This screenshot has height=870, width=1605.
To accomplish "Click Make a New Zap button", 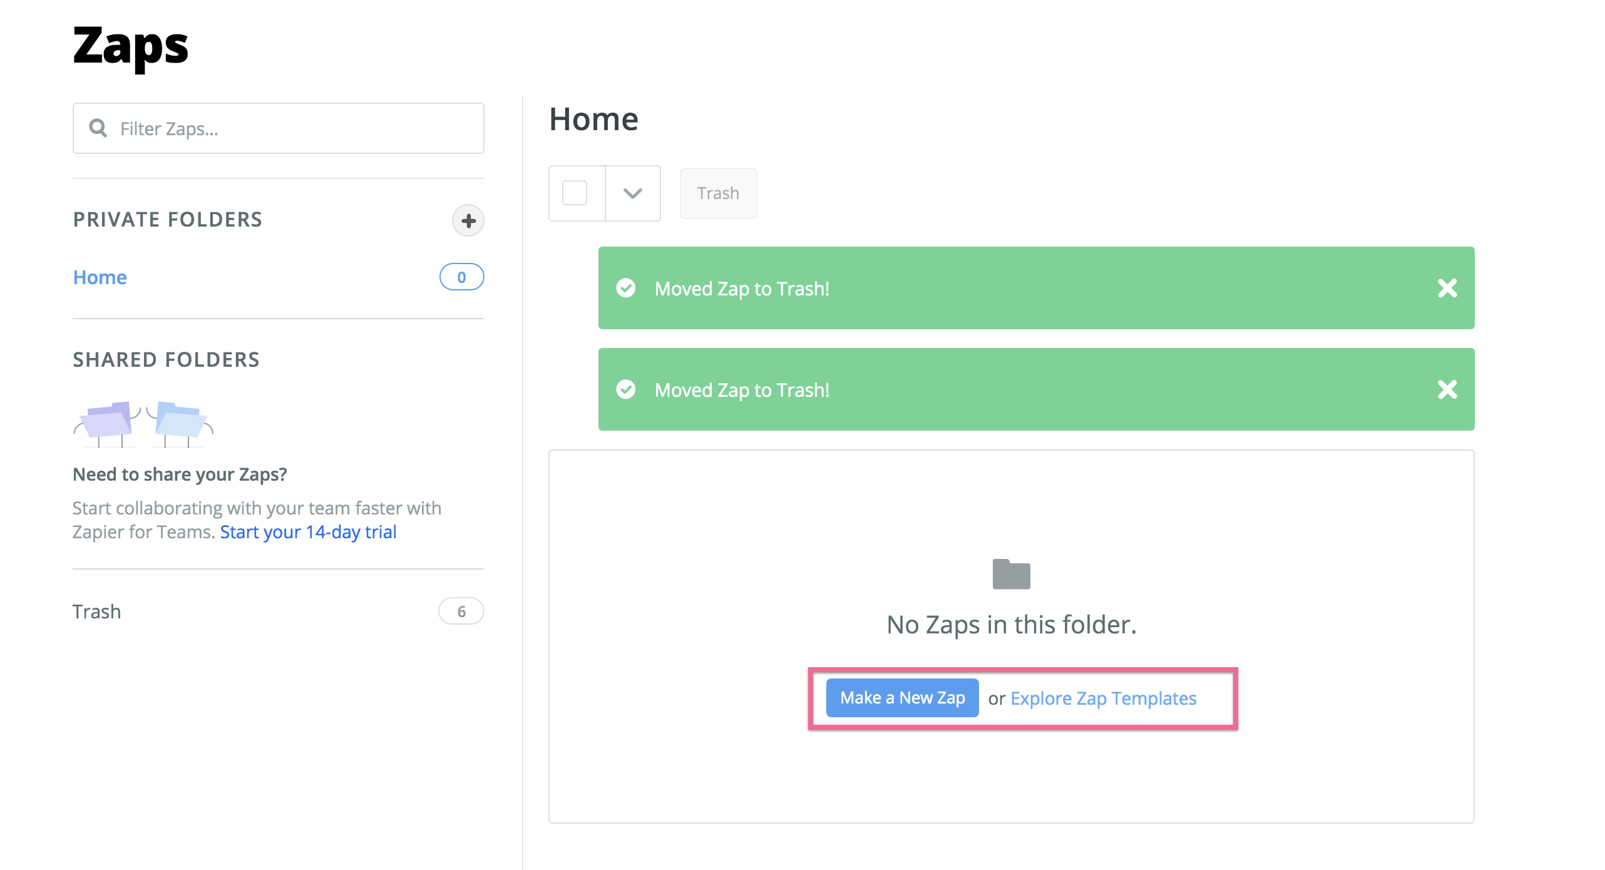I will (902, 698).
